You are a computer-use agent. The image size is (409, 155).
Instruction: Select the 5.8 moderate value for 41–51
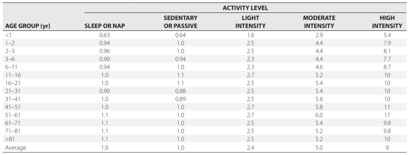pos(319,108)
